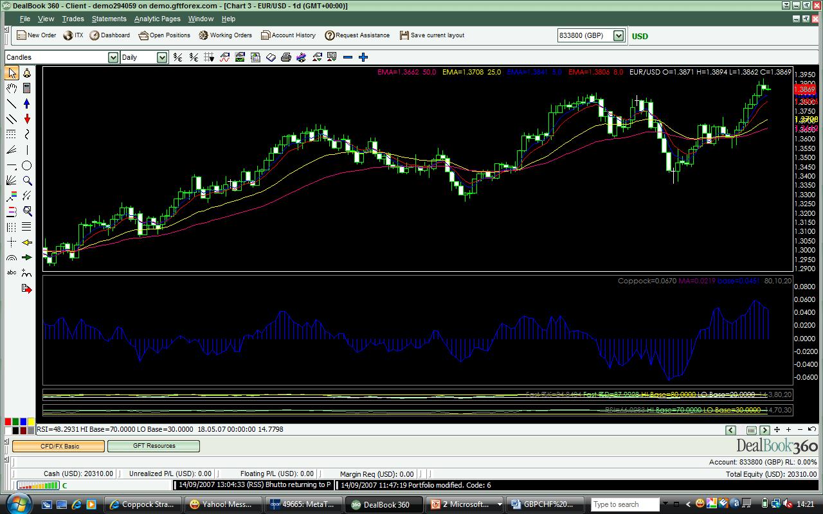This screenshot has width=823, height=514.
Task: Select the 2 Microsoft taskbar group
Action: tap(464, 504)
